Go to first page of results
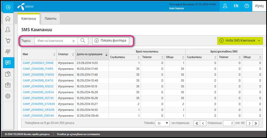This screenshot has height=138, width=267. 197,123
